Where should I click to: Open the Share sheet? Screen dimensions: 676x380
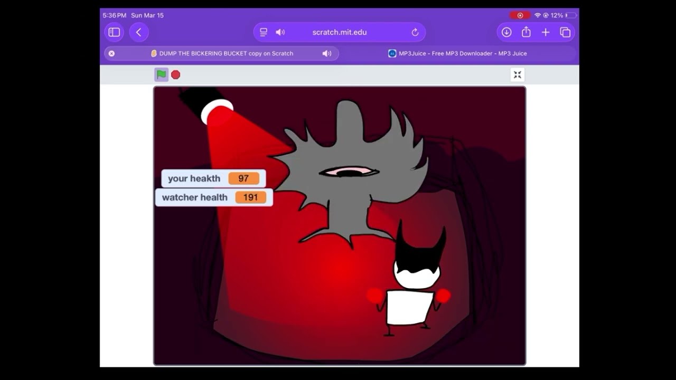[526, 32]
